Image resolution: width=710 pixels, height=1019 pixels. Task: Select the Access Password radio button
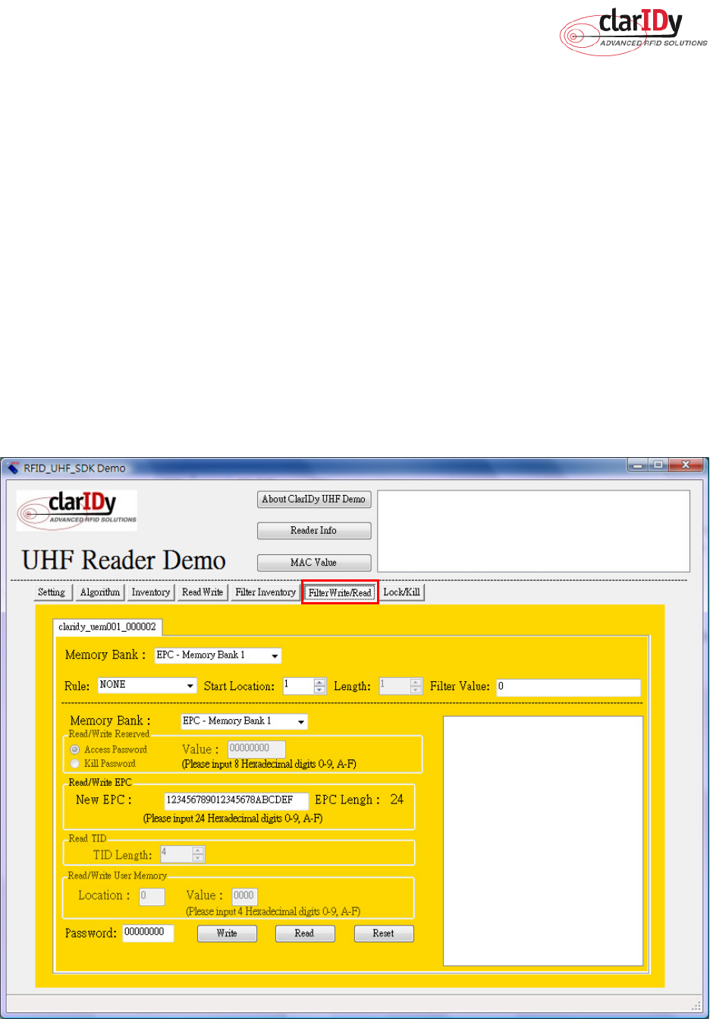coord(75,749)
